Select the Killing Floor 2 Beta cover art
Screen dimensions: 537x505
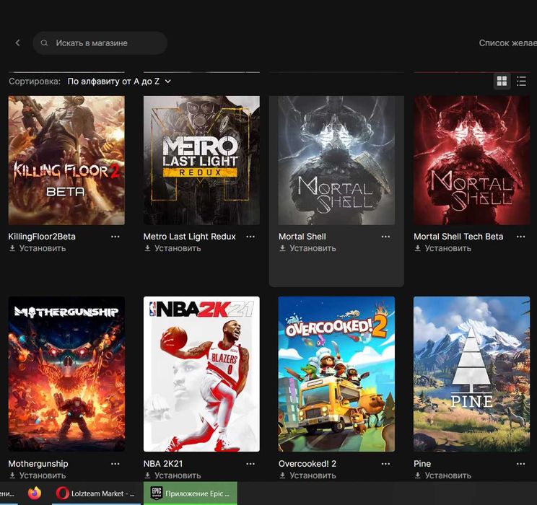(66, 160)
